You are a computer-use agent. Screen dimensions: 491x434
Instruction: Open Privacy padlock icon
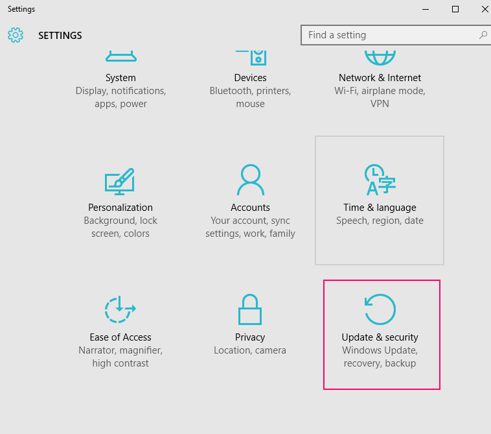[250, 309]
